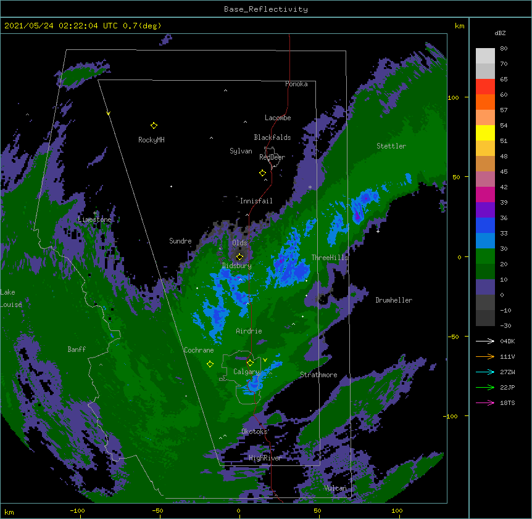The height and width of the screenshot is (519, 532).
Task: Click the cyan 27ZW arrow legend
Action: [x=485, y=372]
